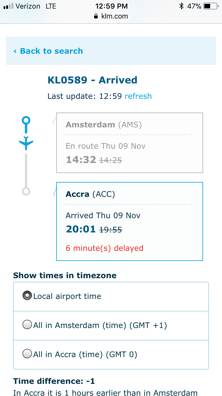Tap the 12:59 PM clock in status bar
Screen dimensions: 222x396
coord(111,6)
